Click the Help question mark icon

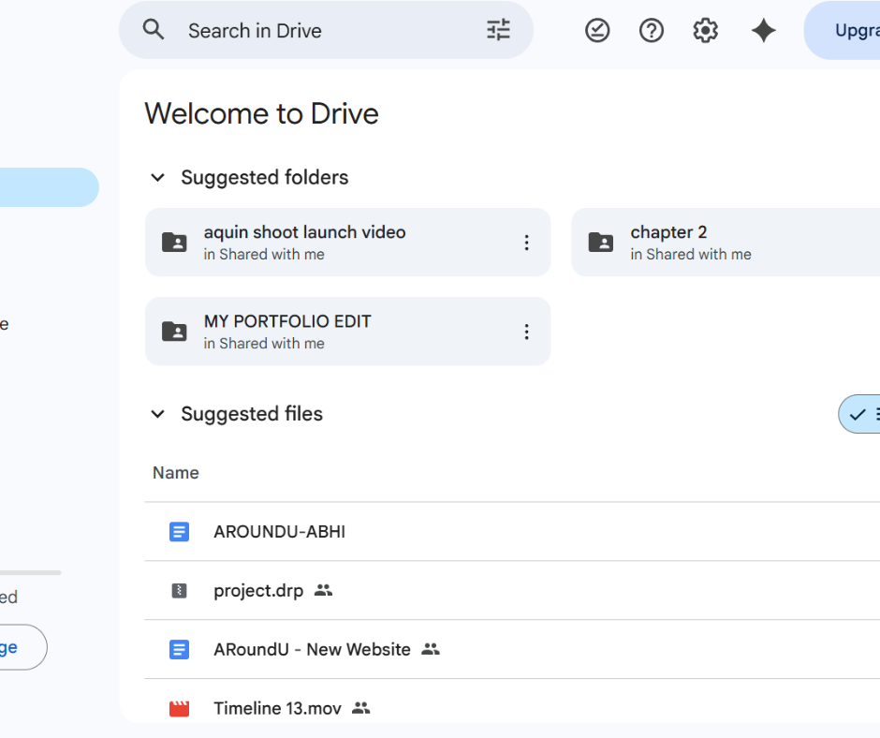point(651,30)
